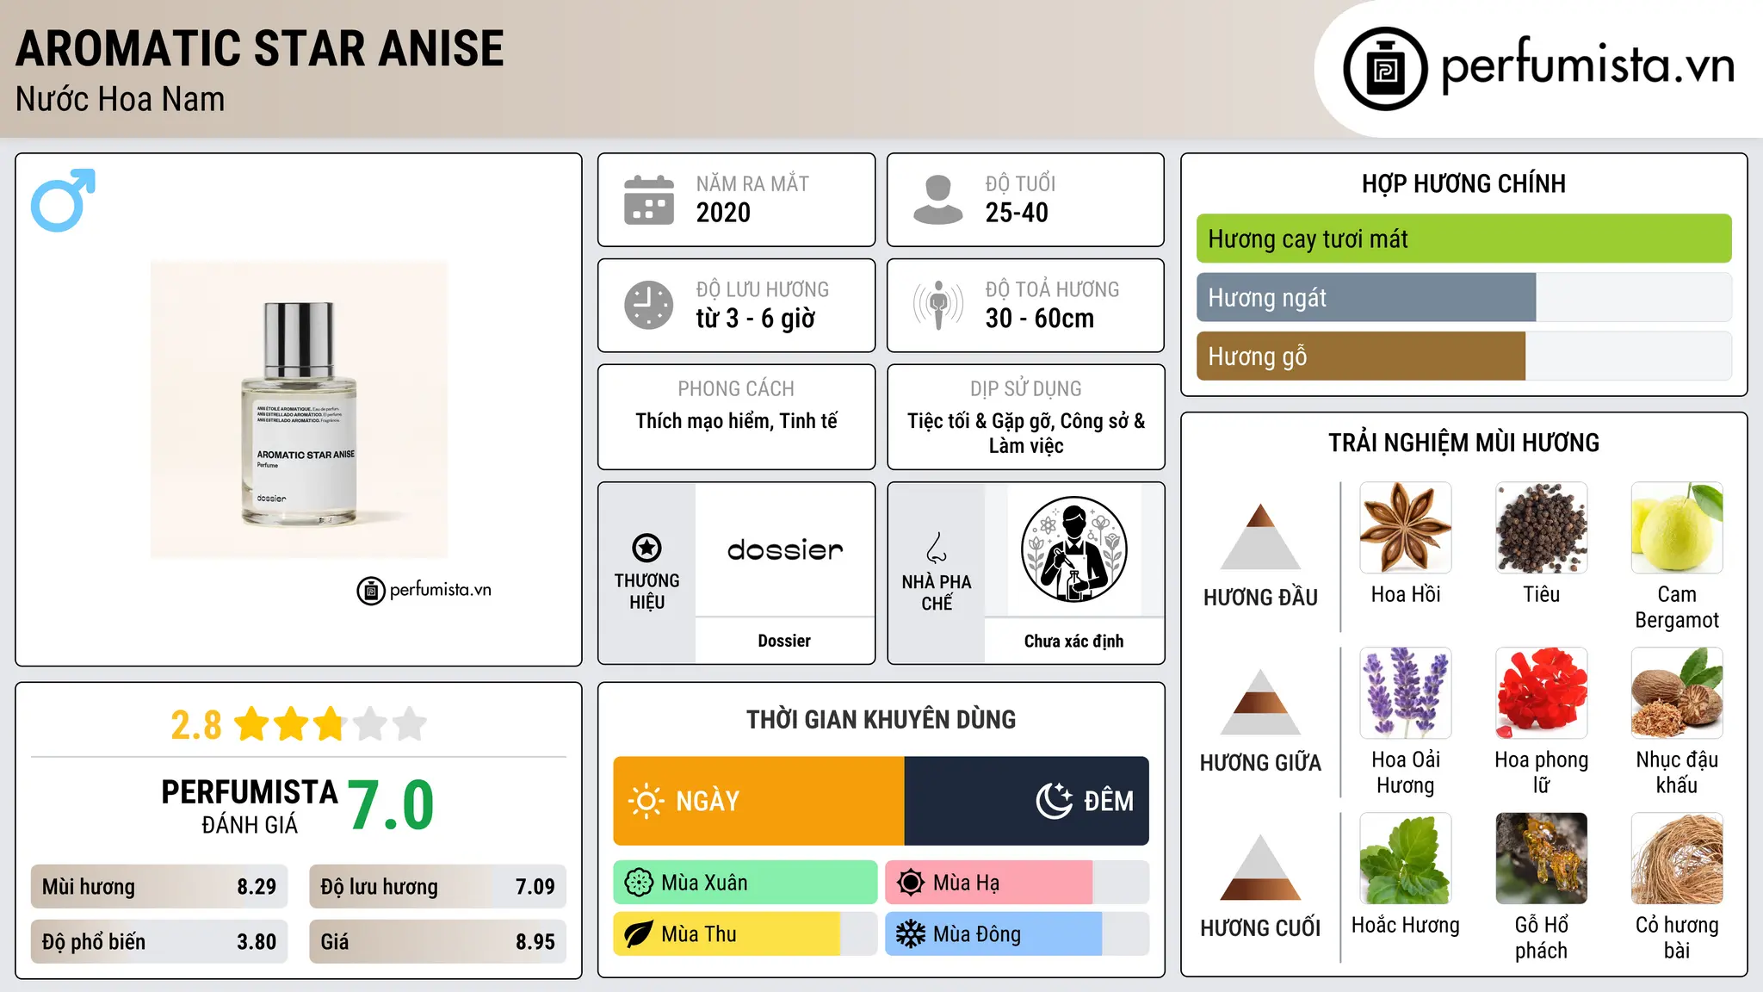Screen dimensions: 1763x992
Task: Click the person icon beside Độ Tuổi
Action: 937,200
